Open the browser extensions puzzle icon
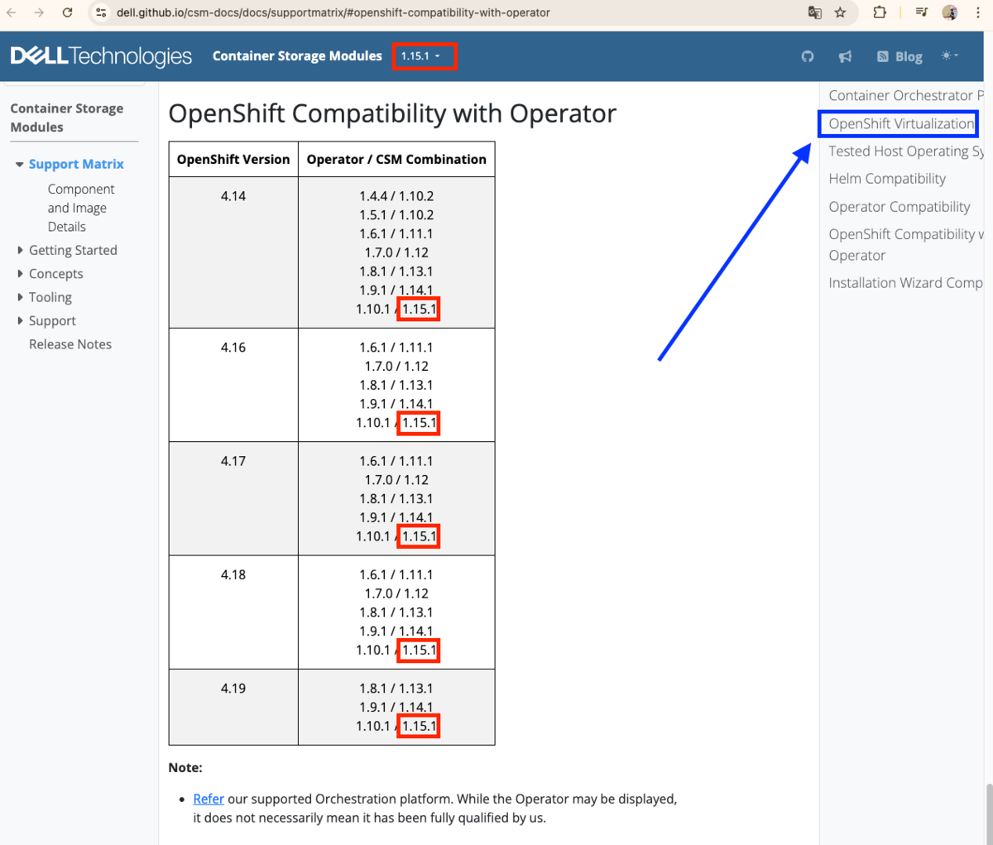 [x=880, y=12]
